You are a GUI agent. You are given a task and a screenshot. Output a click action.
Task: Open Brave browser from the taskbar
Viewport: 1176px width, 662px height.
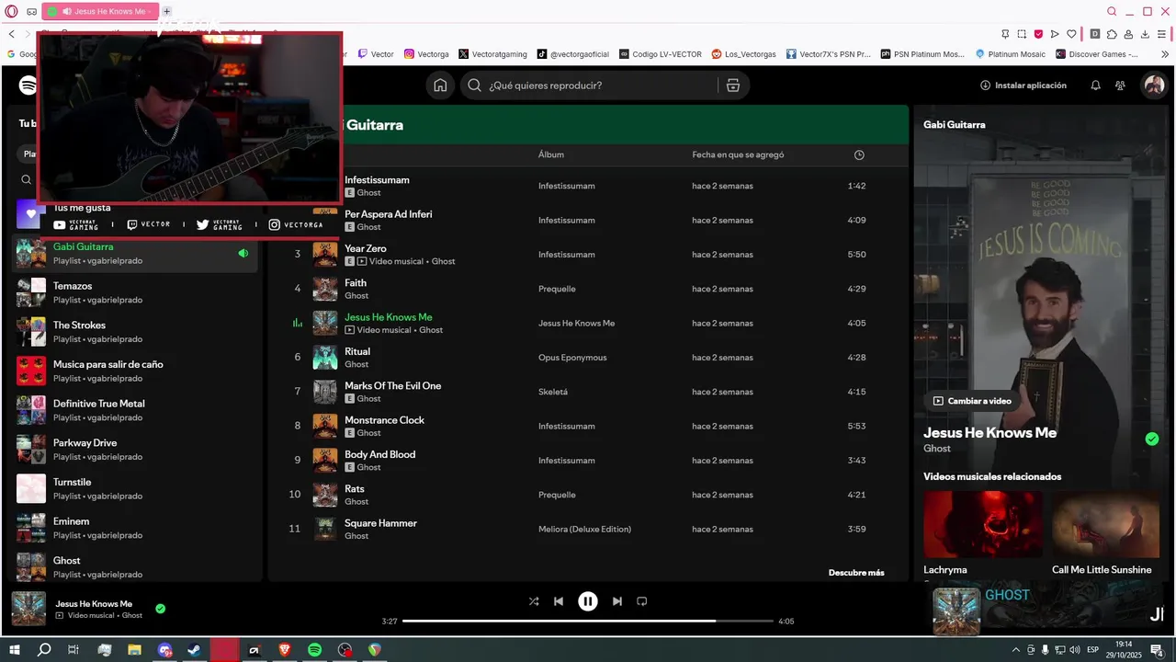pos(285,650)
